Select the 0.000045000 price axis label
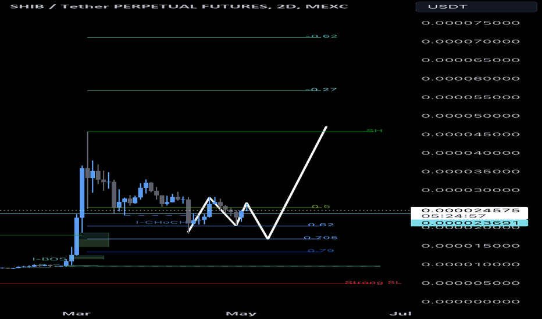Viewport: 542px width, 319px height. pyautogui.click(x=470, y=135)
